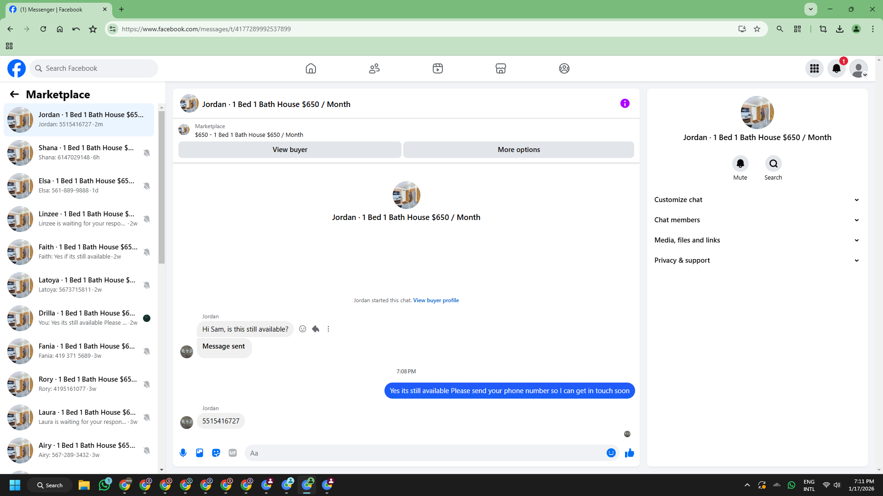
Task: Send a thumbs-up like
Action: point(629,453)
